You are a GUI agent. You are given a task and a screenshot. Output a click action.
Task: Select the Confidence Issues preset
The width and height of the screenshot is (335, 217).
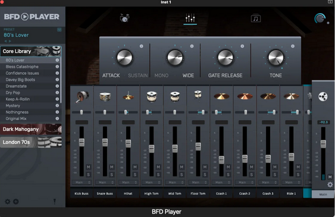tap(30, 73)
